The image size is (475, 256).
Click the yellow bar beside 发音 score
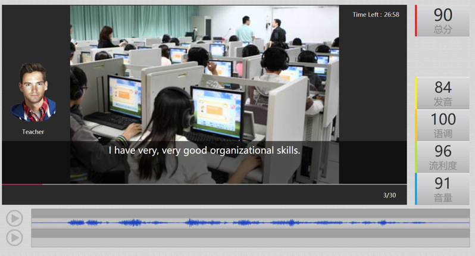coord(416,93)
